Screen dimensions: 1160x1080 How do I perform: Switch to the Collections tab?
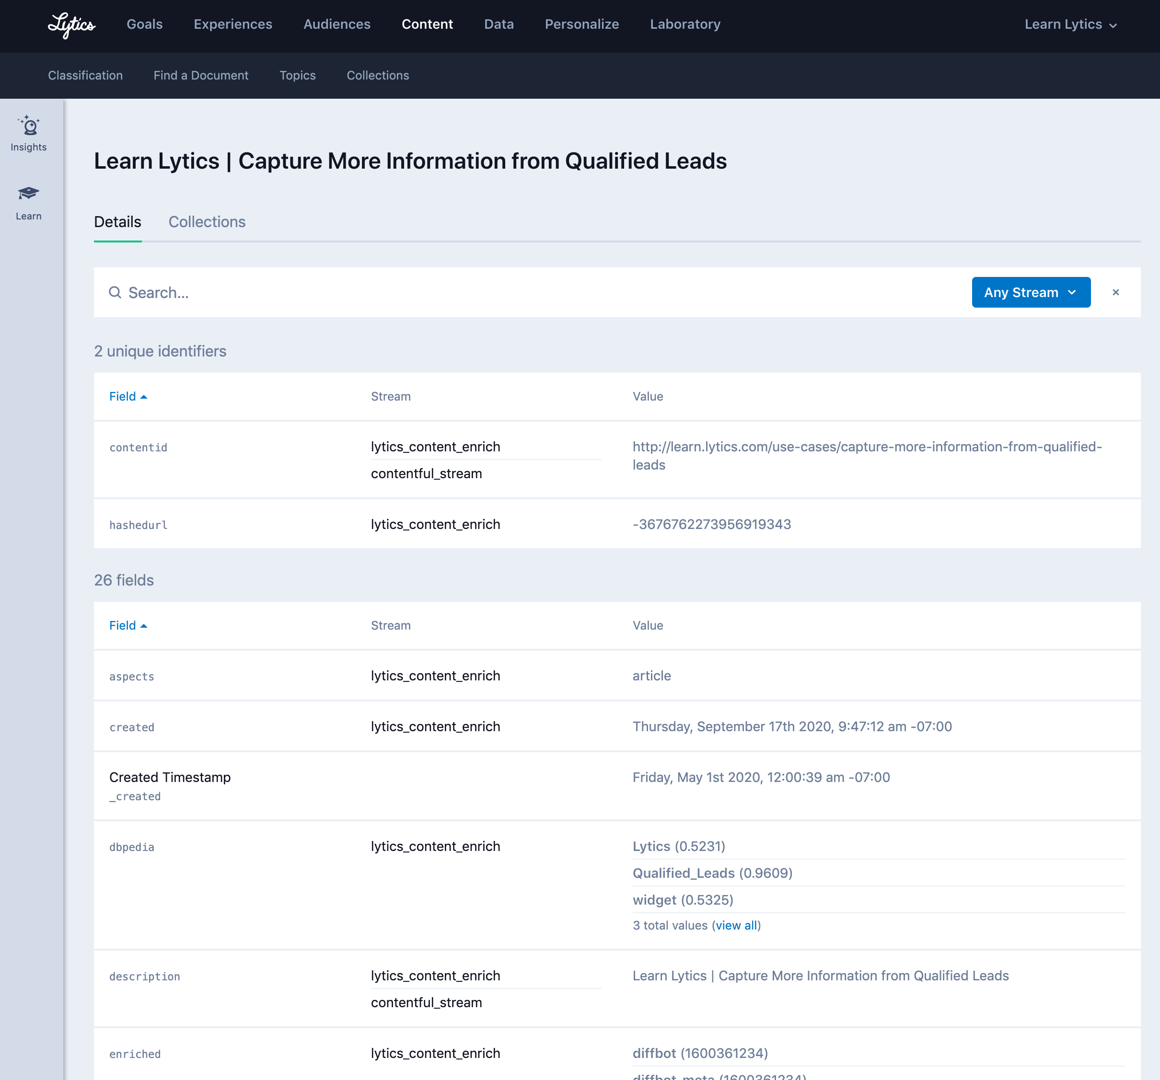[x=207, y=222]
